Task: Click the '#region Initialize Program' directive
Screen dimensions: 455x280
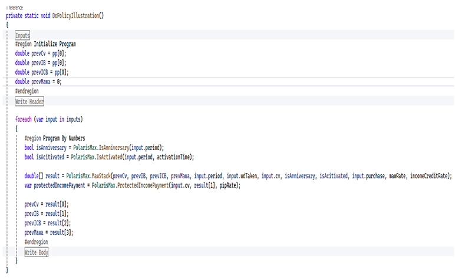Action: pyautogui.click(x=45, y=45)
